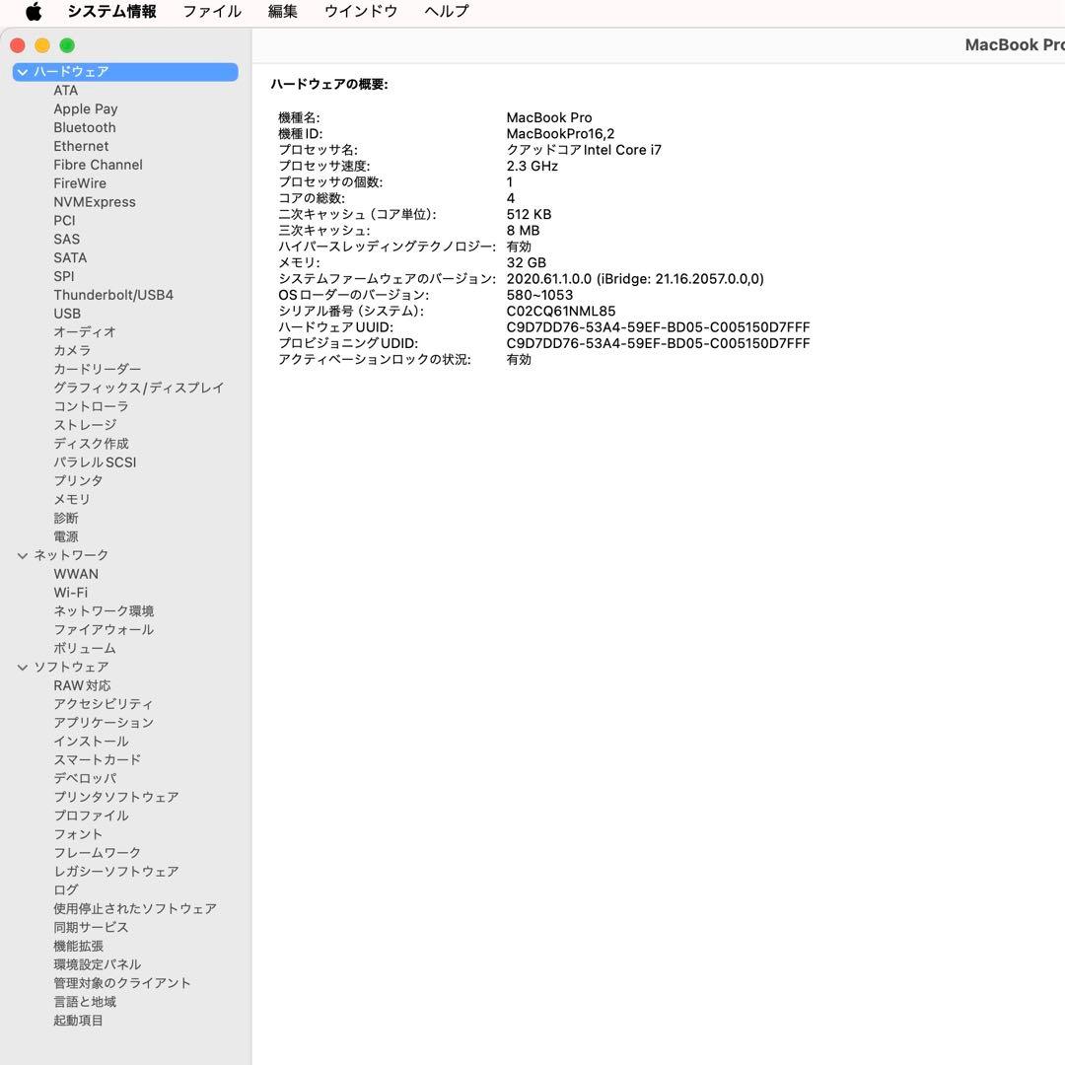
Task: Open the ヘルプ menu
Action: [x=447, y=11]
